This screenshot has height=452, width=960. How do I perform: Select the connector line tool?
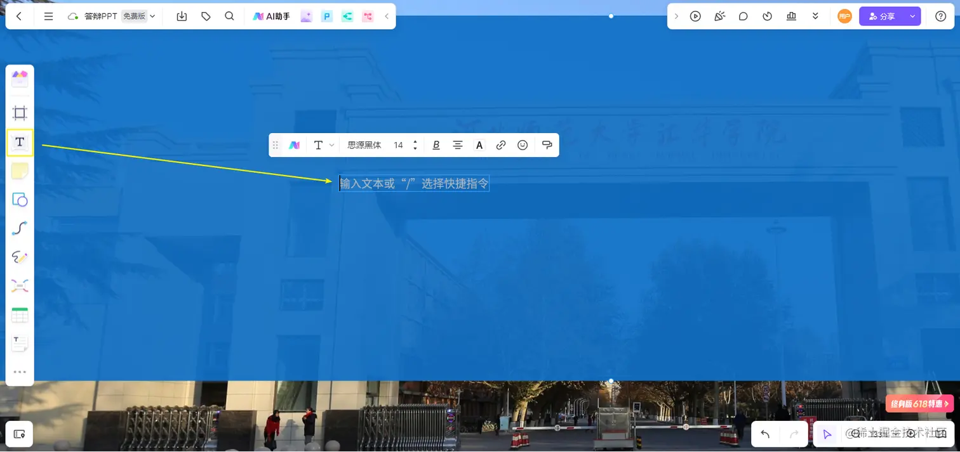pos(20,228)
